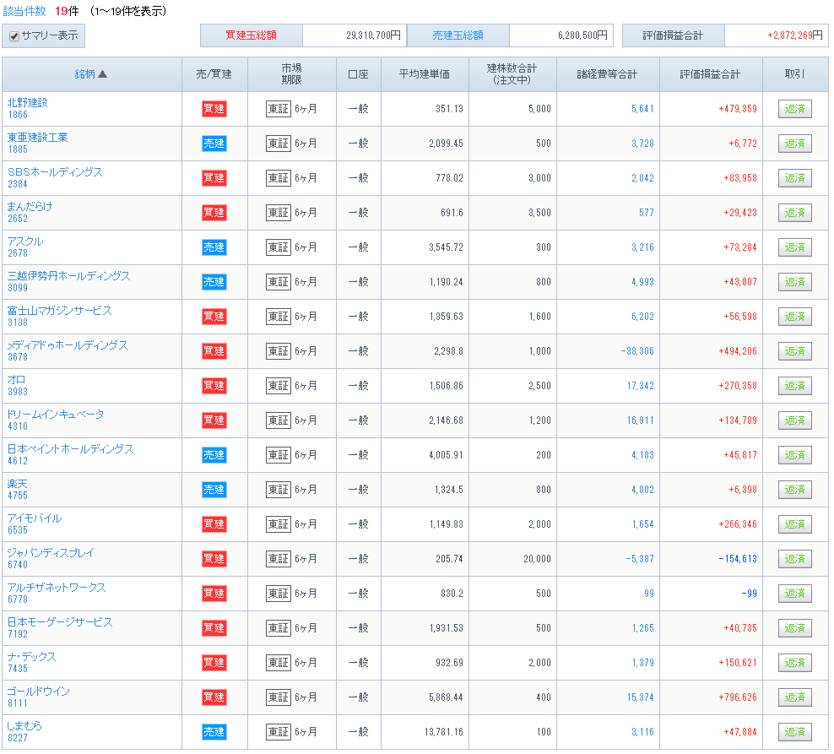Select 29,310,700円 buy position total

[x=373, y=35]
